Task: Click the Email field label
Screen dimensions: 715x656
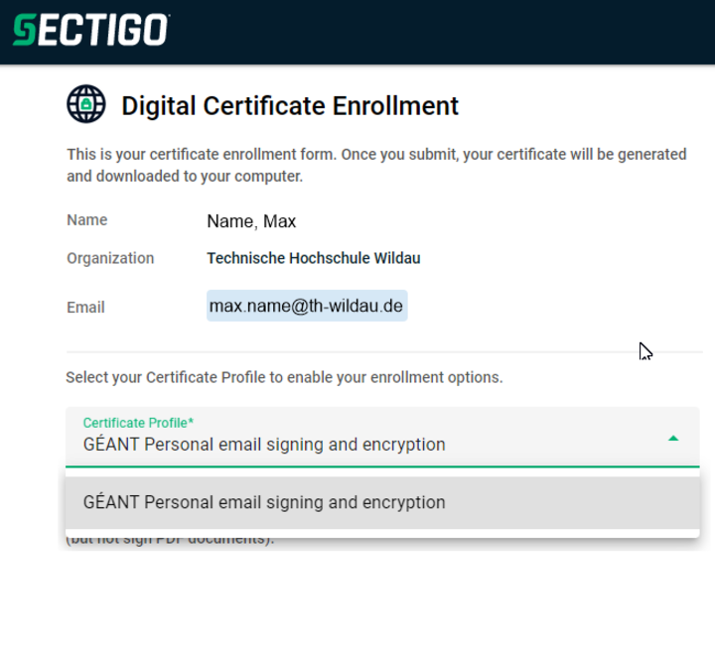Action: click(x=85, y=307)
